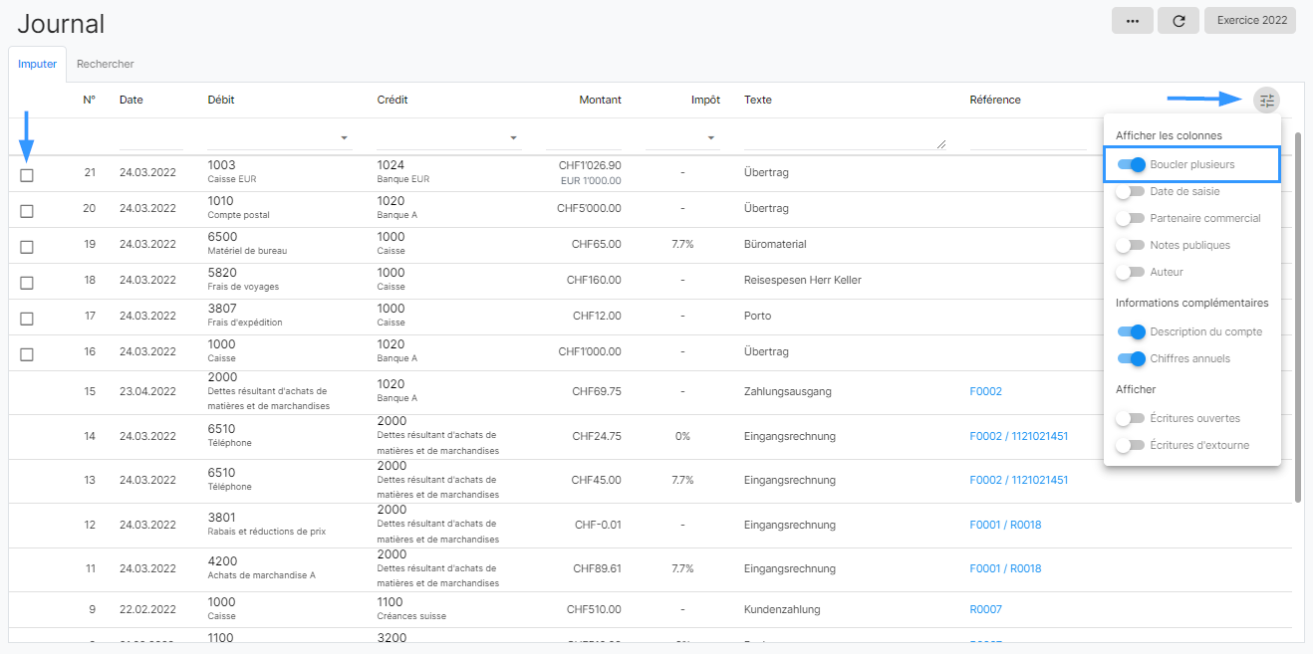Click the text Porto in entry 17

click(757, 316)
